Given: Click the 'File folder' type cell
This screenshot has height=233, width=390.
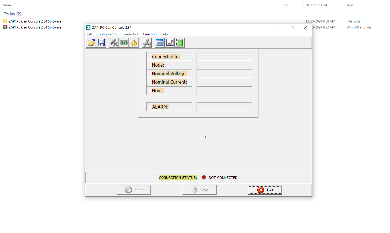Looking at the screenshot, I should click(354, 21).
